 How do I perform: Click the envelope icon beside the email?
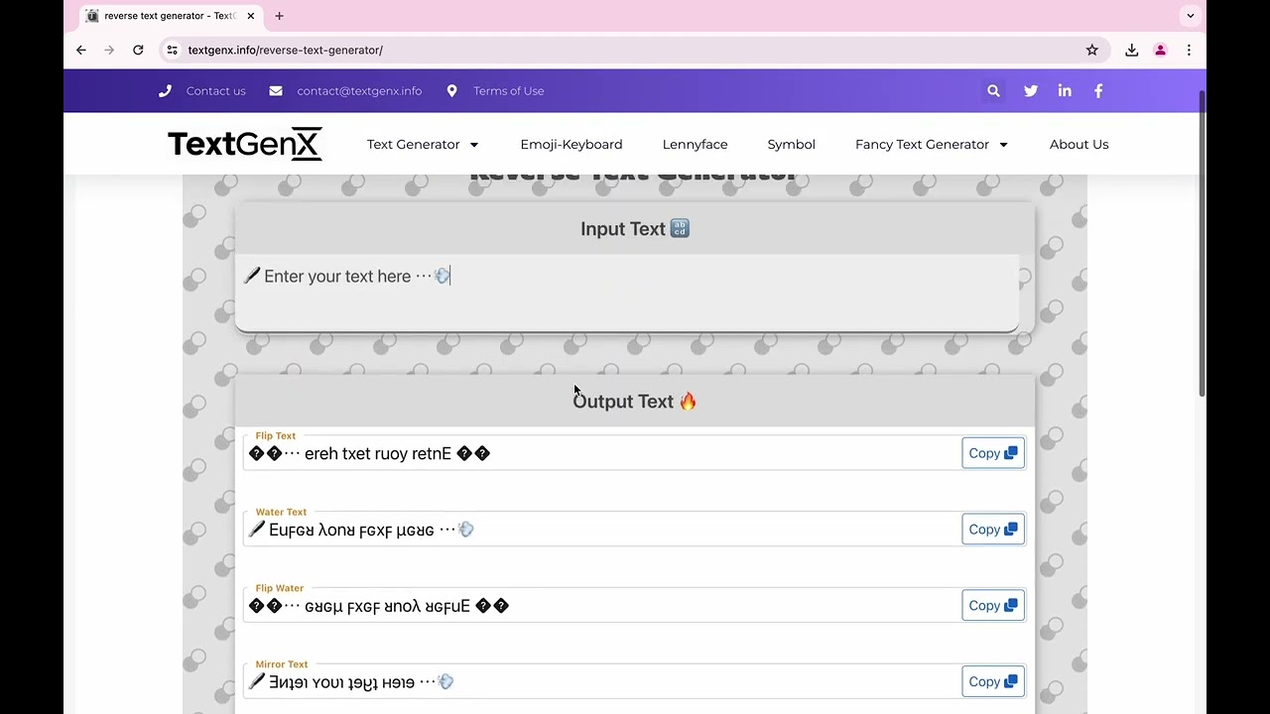276,91
